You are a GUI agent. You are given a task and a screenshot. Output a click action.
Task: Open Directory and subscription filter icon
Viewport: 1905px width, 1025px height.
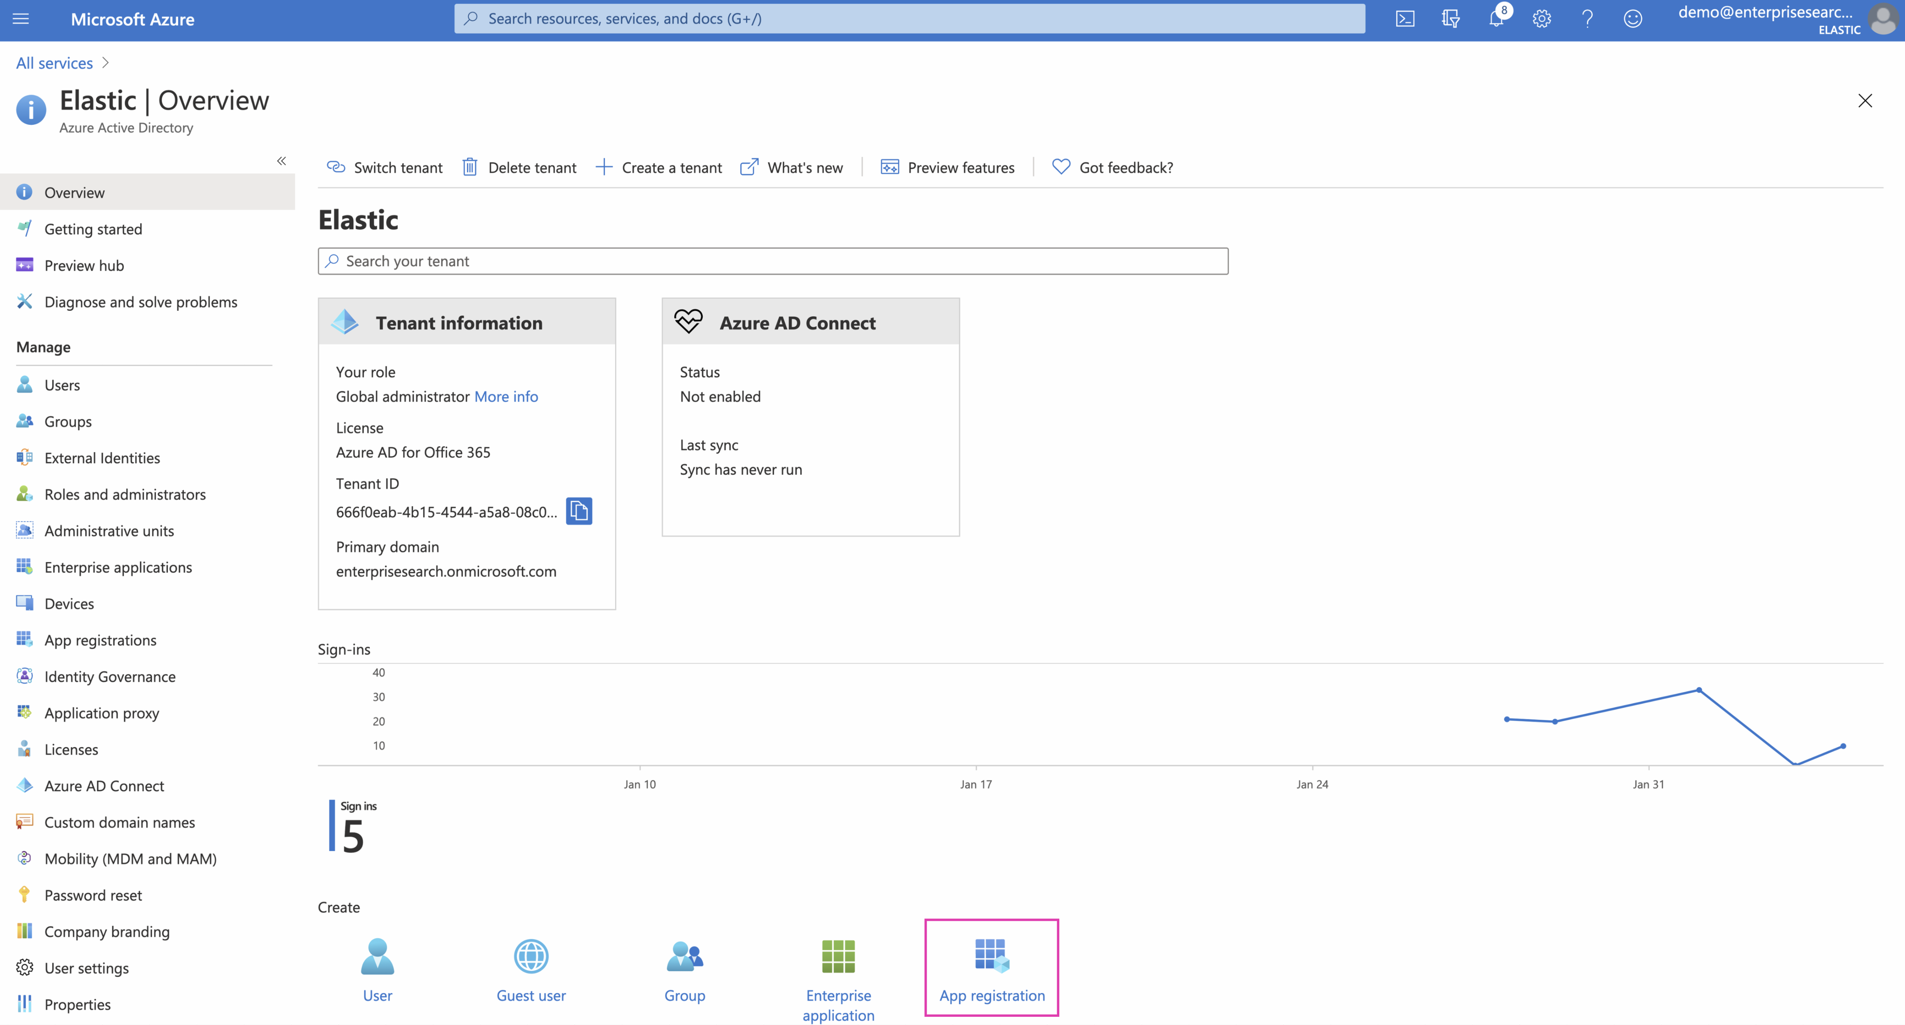pos(1450,19)
